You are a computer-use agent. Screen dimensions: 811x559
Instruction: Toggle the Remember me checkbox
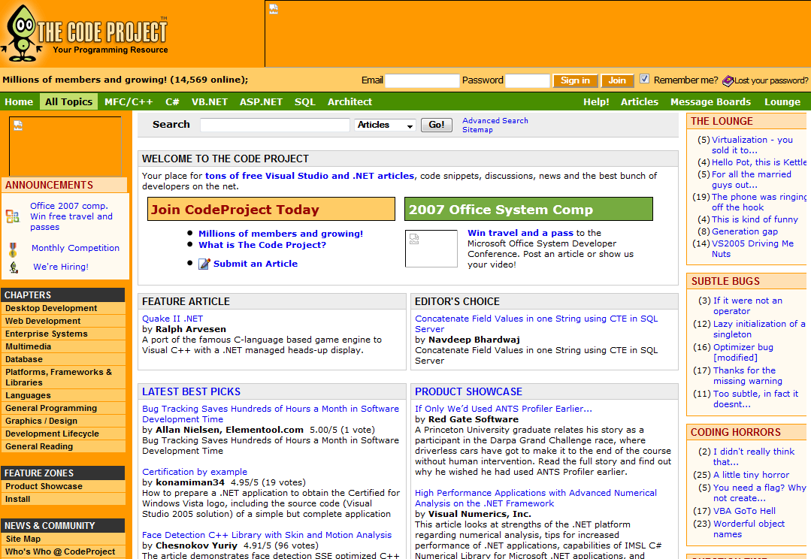[644, 80]
